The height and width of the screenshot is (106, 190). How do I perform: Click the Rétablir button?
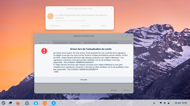click(x=114, y=90)
